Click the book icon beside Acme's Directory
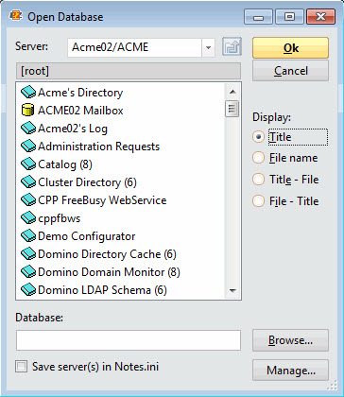Image resolution: width=344 pixels, height=397 pixels. point(28,93)
